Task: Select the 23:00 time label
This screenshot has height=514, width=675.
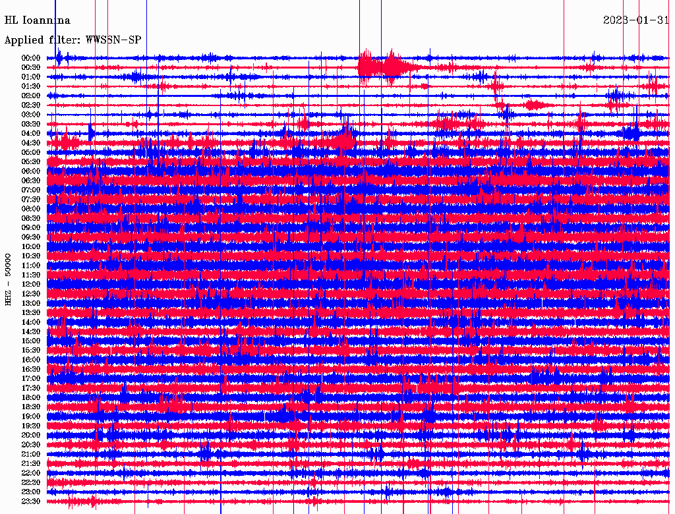Action: [31, 492]
